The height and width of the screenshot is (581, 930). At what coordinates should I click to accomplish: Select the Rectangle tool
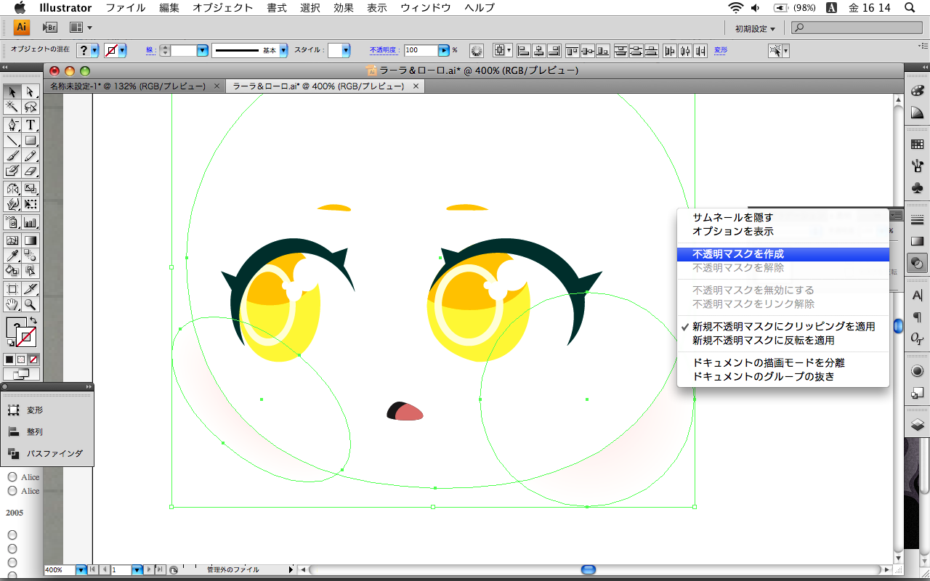coord(31,141)
